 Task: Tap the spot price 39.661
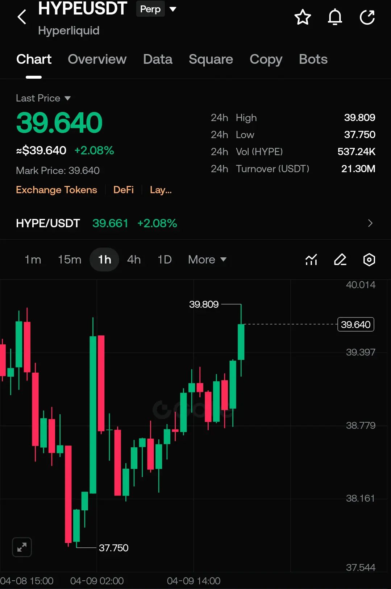(x=110, y=223)
